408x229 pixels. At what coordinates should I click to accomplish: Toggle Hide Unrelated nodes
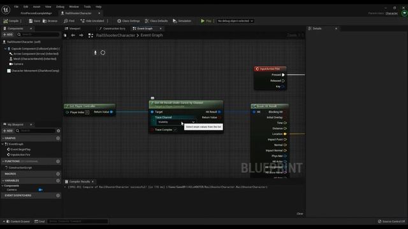(x=92, y=21)
